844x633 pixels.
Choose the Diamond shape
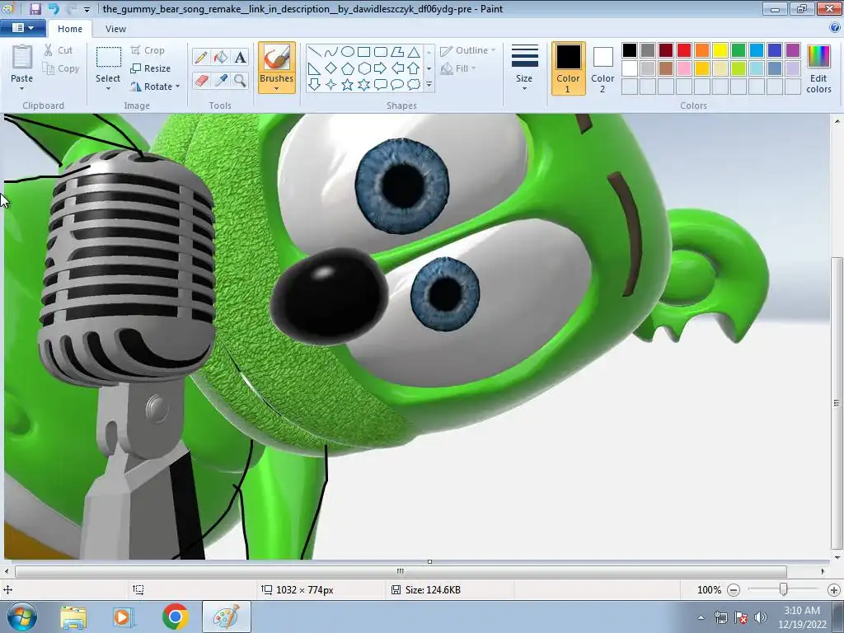pyautogui.click(x=331, y=68)
